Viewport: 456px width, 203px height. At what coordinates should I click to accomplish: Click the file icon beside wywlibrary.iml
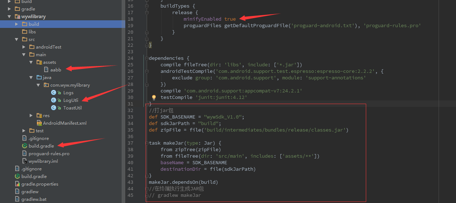(x=25, y=161)
